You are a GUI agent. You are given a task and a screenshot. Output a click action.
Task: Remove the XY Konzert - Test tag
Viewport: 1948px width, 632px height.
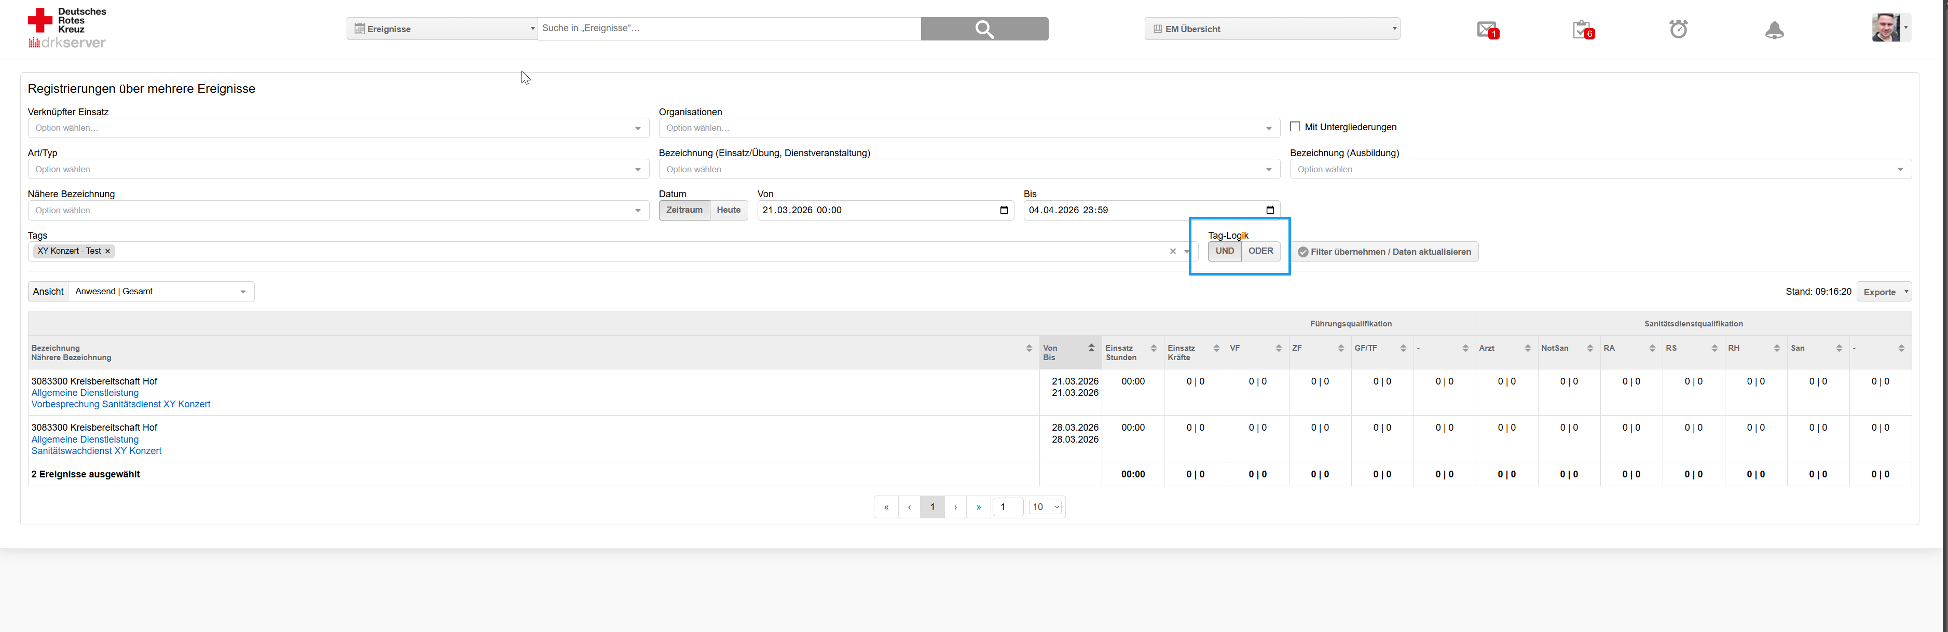point(107,252)
